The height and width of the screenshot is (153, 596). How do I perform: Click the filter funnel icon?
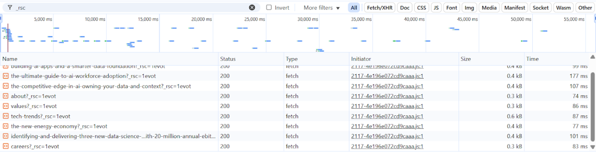pyautogui.click(x=10, y=8)
